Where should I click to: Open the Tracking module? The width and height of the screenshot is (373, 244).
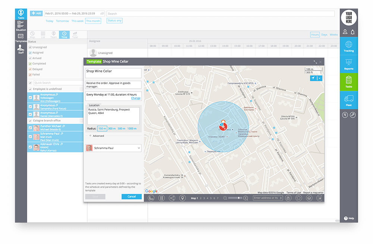point(349,46)
